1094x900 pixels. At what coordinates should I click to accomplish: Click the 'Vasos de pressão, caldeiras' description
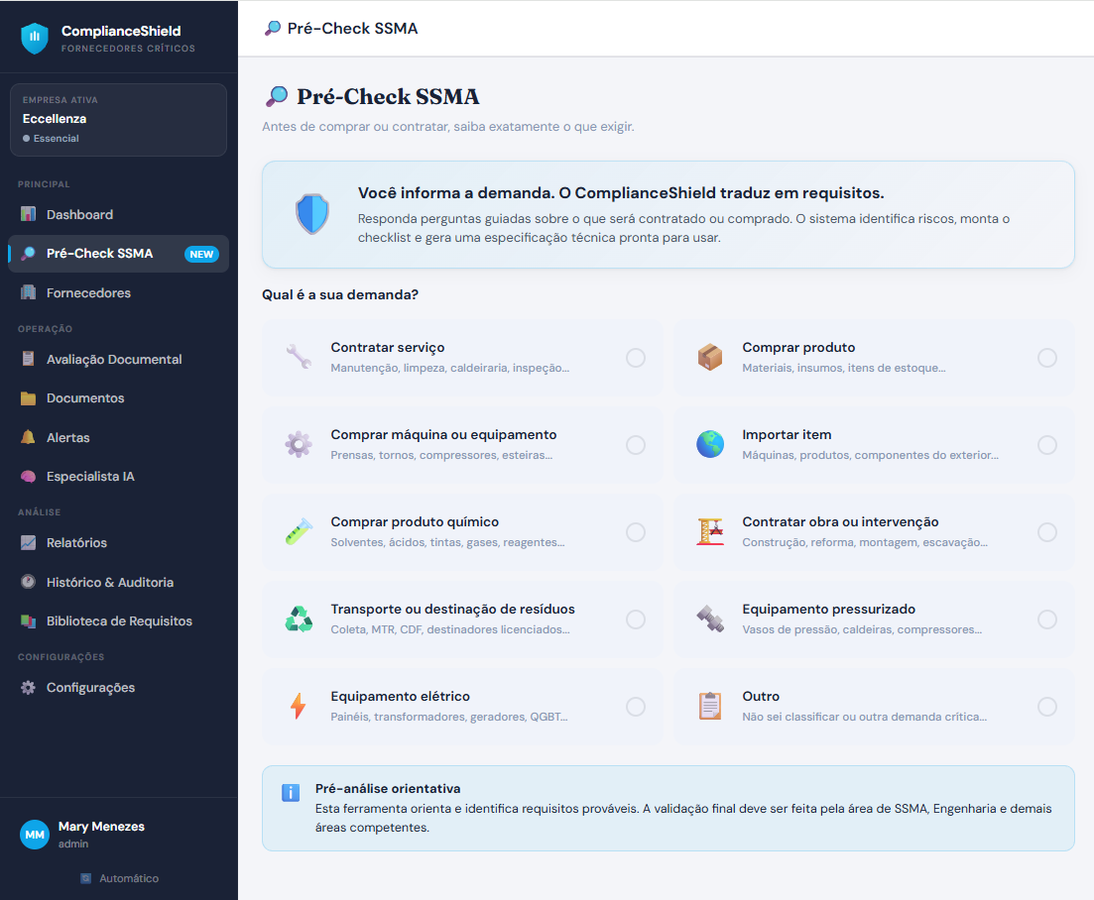tap(862, 629)
